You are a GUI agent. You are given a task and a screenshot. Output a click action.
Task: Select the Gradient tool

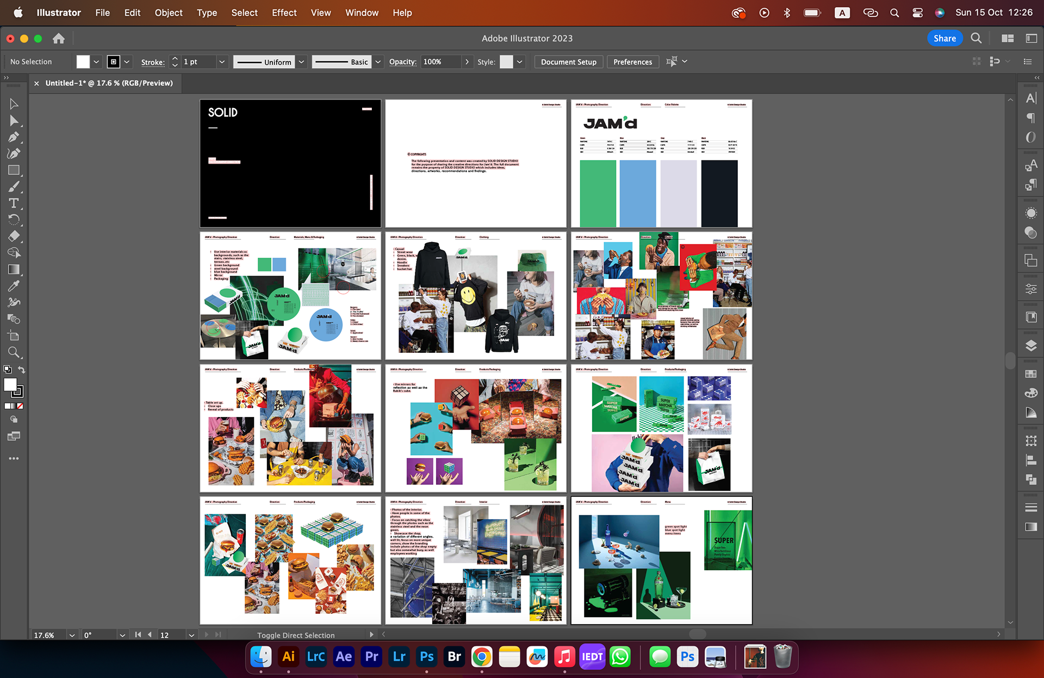(14, 270)
